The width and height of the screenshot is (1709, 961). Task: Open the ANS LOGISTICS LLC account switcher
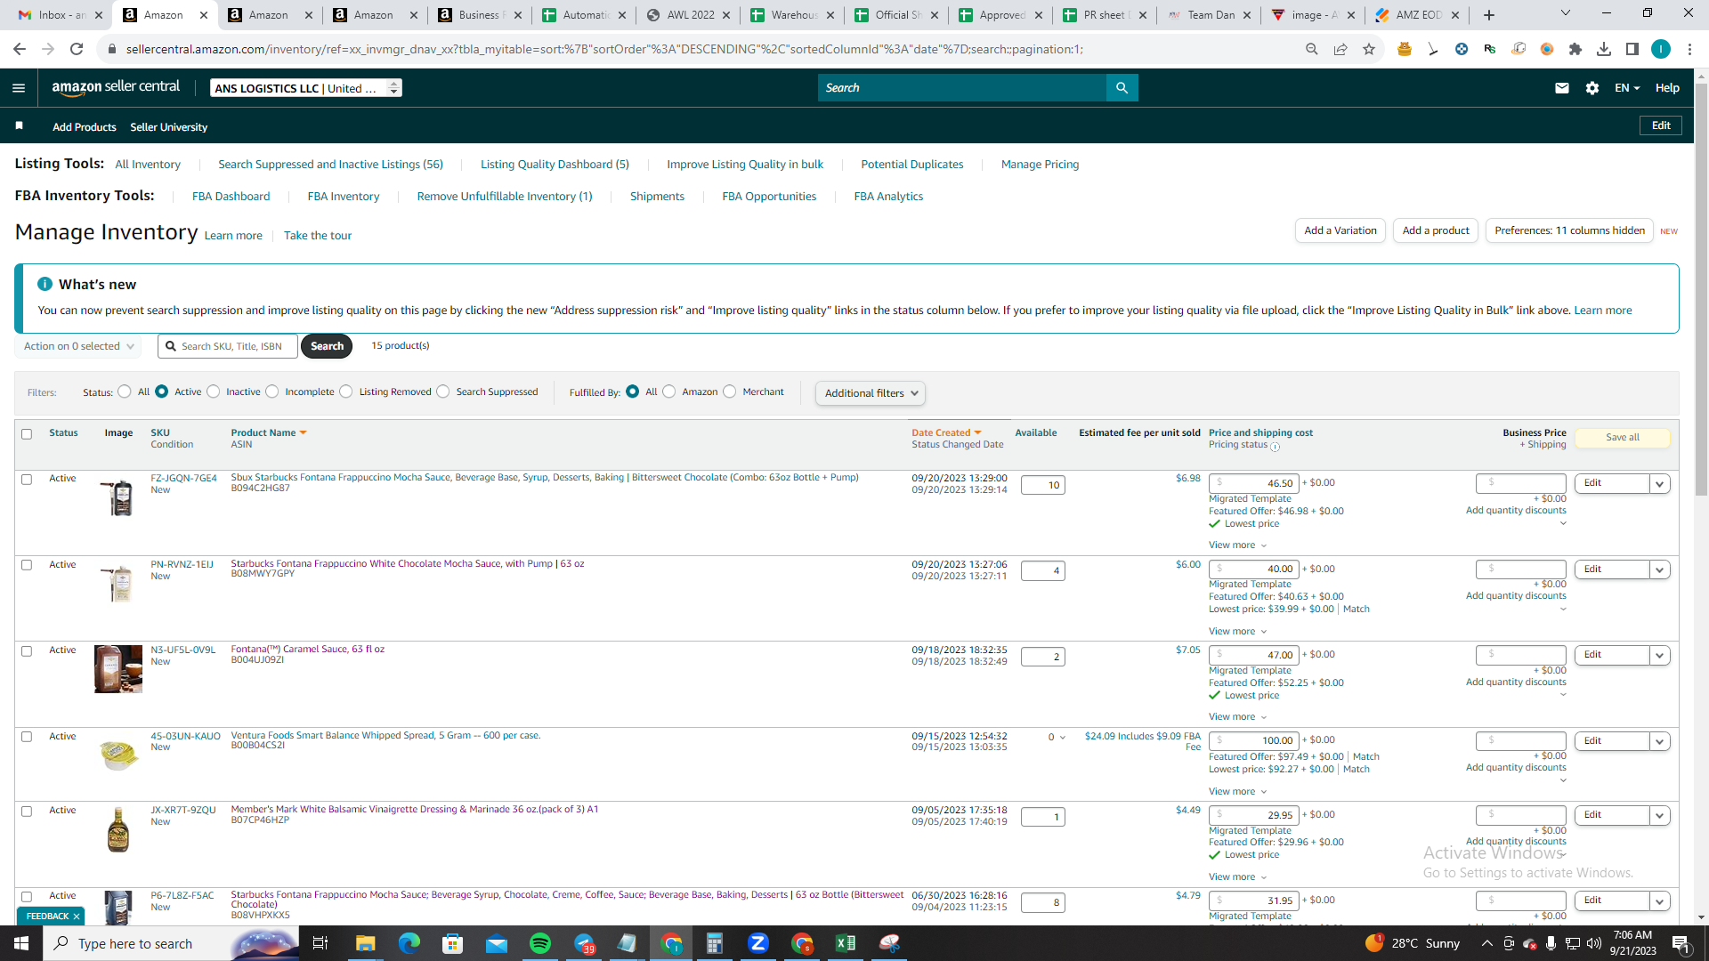point(306,88)
